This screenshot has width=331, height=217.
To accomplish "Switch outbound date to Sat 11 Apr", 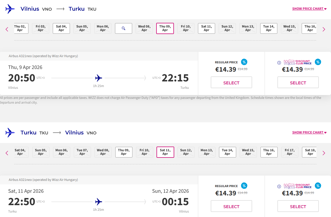I will (x=207, y=28).
